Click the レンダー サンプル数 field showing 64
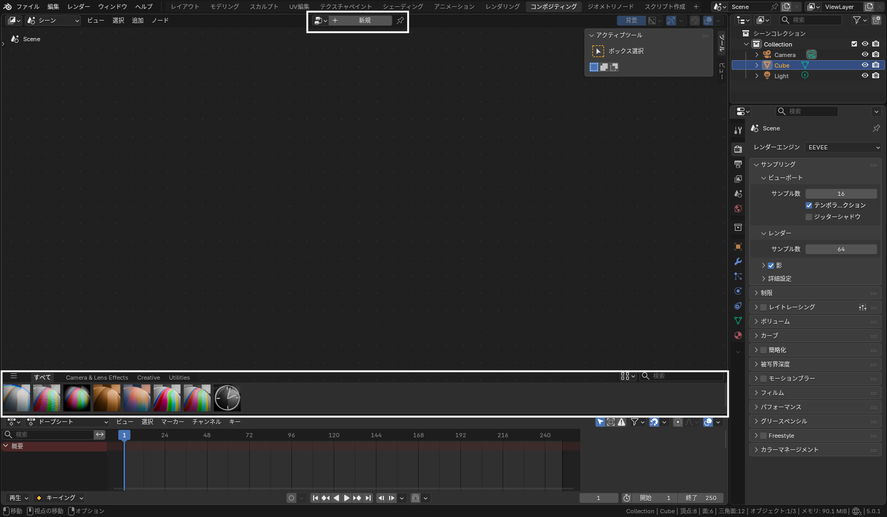The image size is (887, 517). [841, 249]
